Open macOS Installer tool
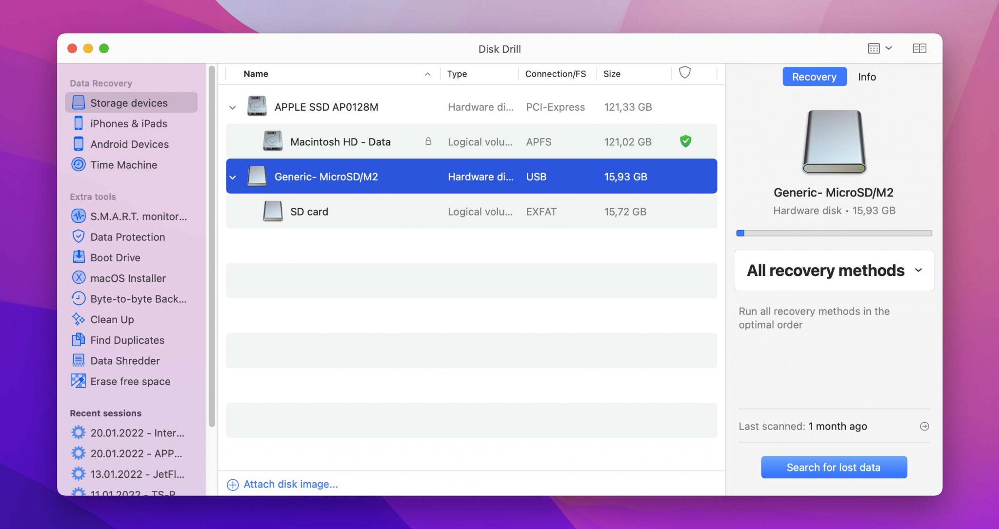 tap(119, 278)
